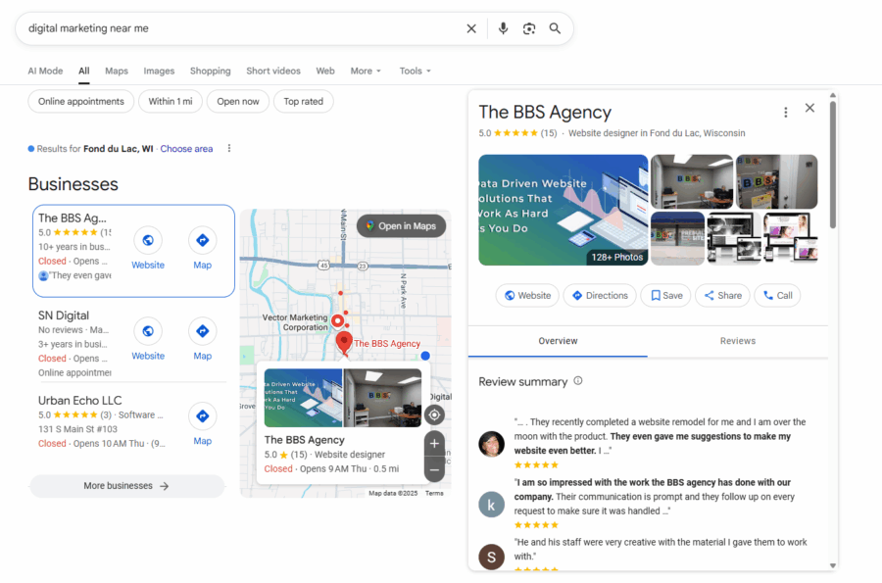Image resolution: width=882 pixels, height=583 pixels.
Task: Enable the Within 1 mi filter
Action: tap(171, 101)
